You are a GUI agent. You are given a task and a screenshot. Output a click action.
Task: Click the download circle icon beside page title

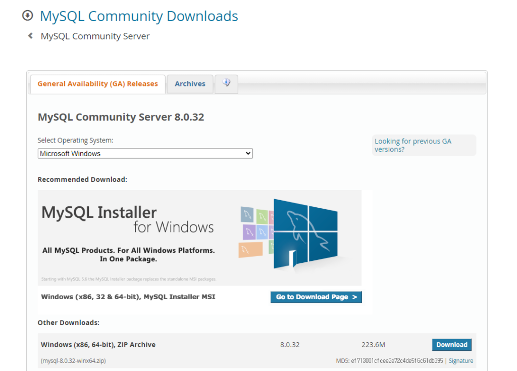28,16
